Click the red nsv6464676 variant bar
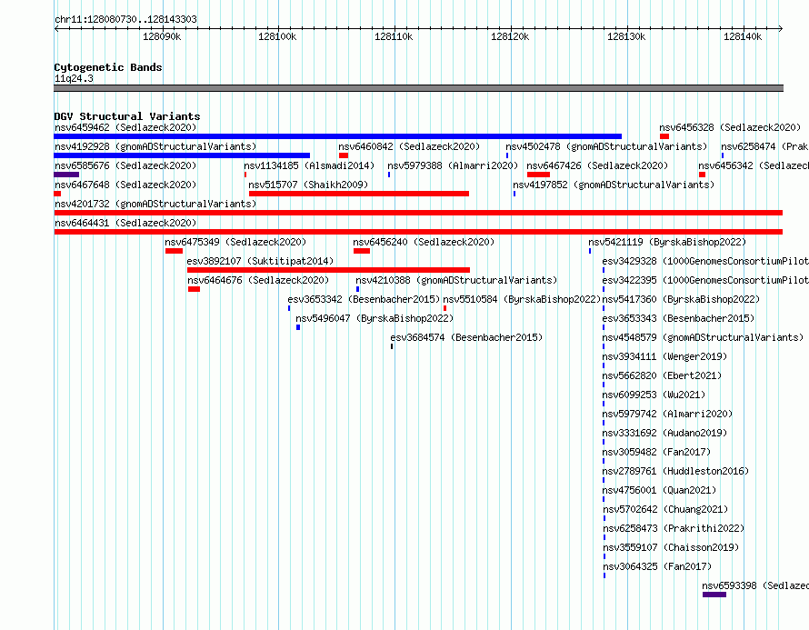This screenshot has height=630, width=809. [x=194, y=289]
